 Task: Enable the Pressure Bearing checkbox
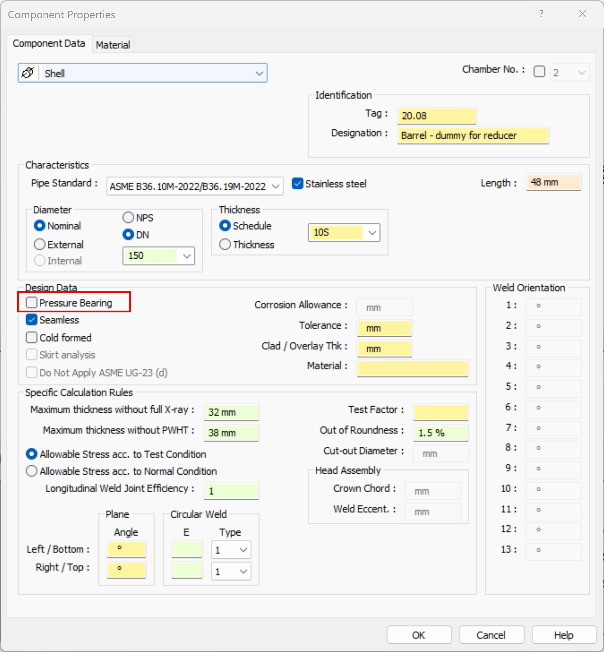coord(32,303)
